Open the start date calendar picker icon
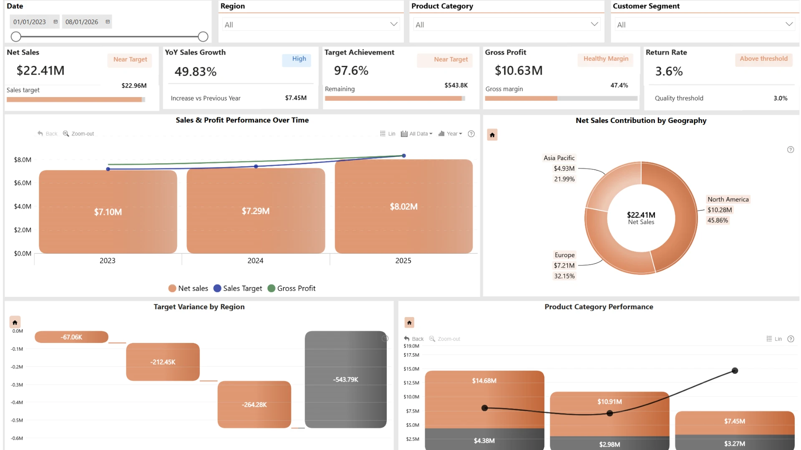The width and height of the screenshot is (801, 450). 55,22
